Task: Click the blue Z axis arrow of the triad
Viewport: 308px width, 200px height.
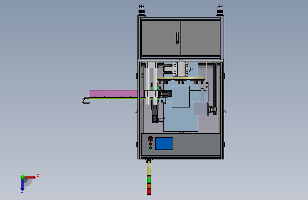Action: click(x=22, y=185)
